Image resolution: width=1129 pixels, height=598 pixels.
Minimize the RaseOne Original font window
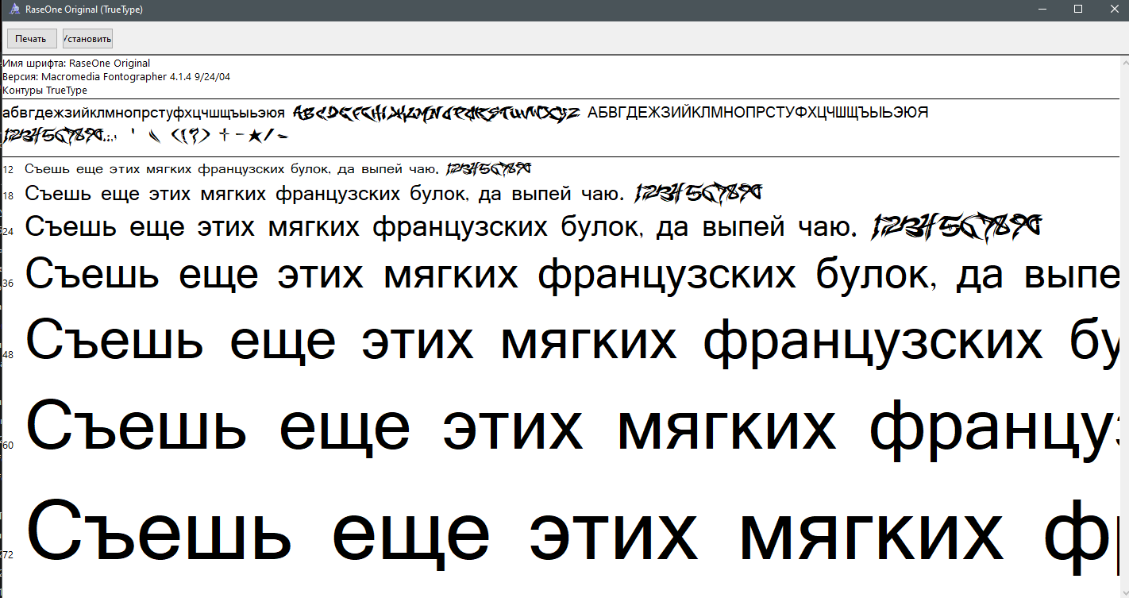click(1041, 10)
